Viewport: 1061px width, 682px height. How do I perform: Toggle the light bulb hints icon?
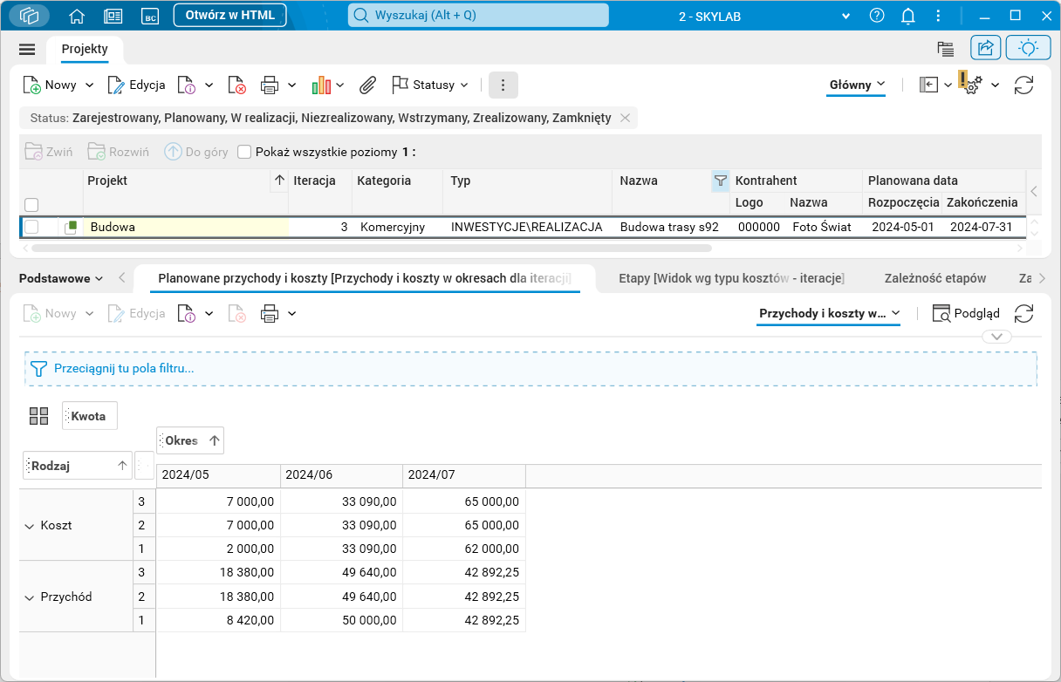click(1027, 48)
